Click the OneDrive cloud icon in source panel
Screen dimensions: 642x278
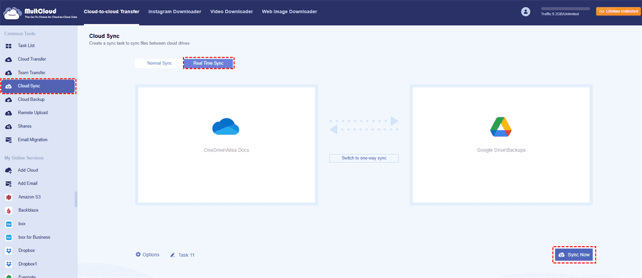click(x=226, y=126)
